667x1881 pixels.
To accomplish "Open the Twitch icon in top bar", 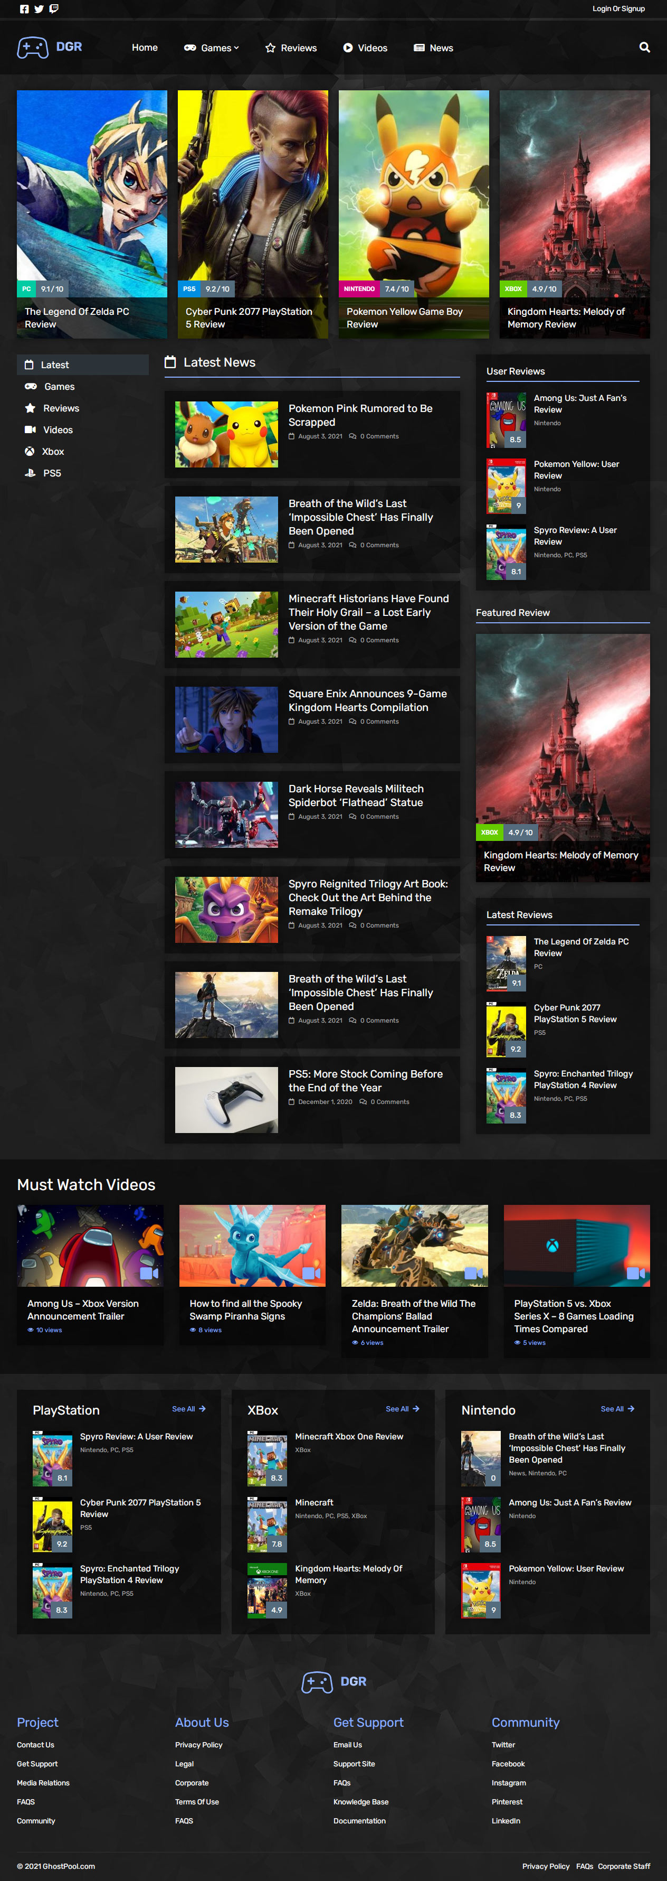I will coord(54,10).
